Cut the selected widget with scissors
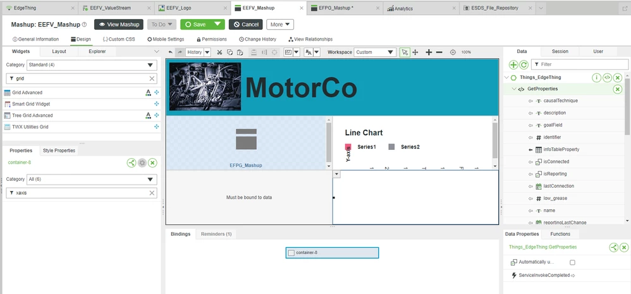The image size is (631, 294). pos(219,52)
